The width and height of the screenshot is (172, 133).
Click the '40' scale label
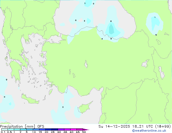click(x=71, y=132)
